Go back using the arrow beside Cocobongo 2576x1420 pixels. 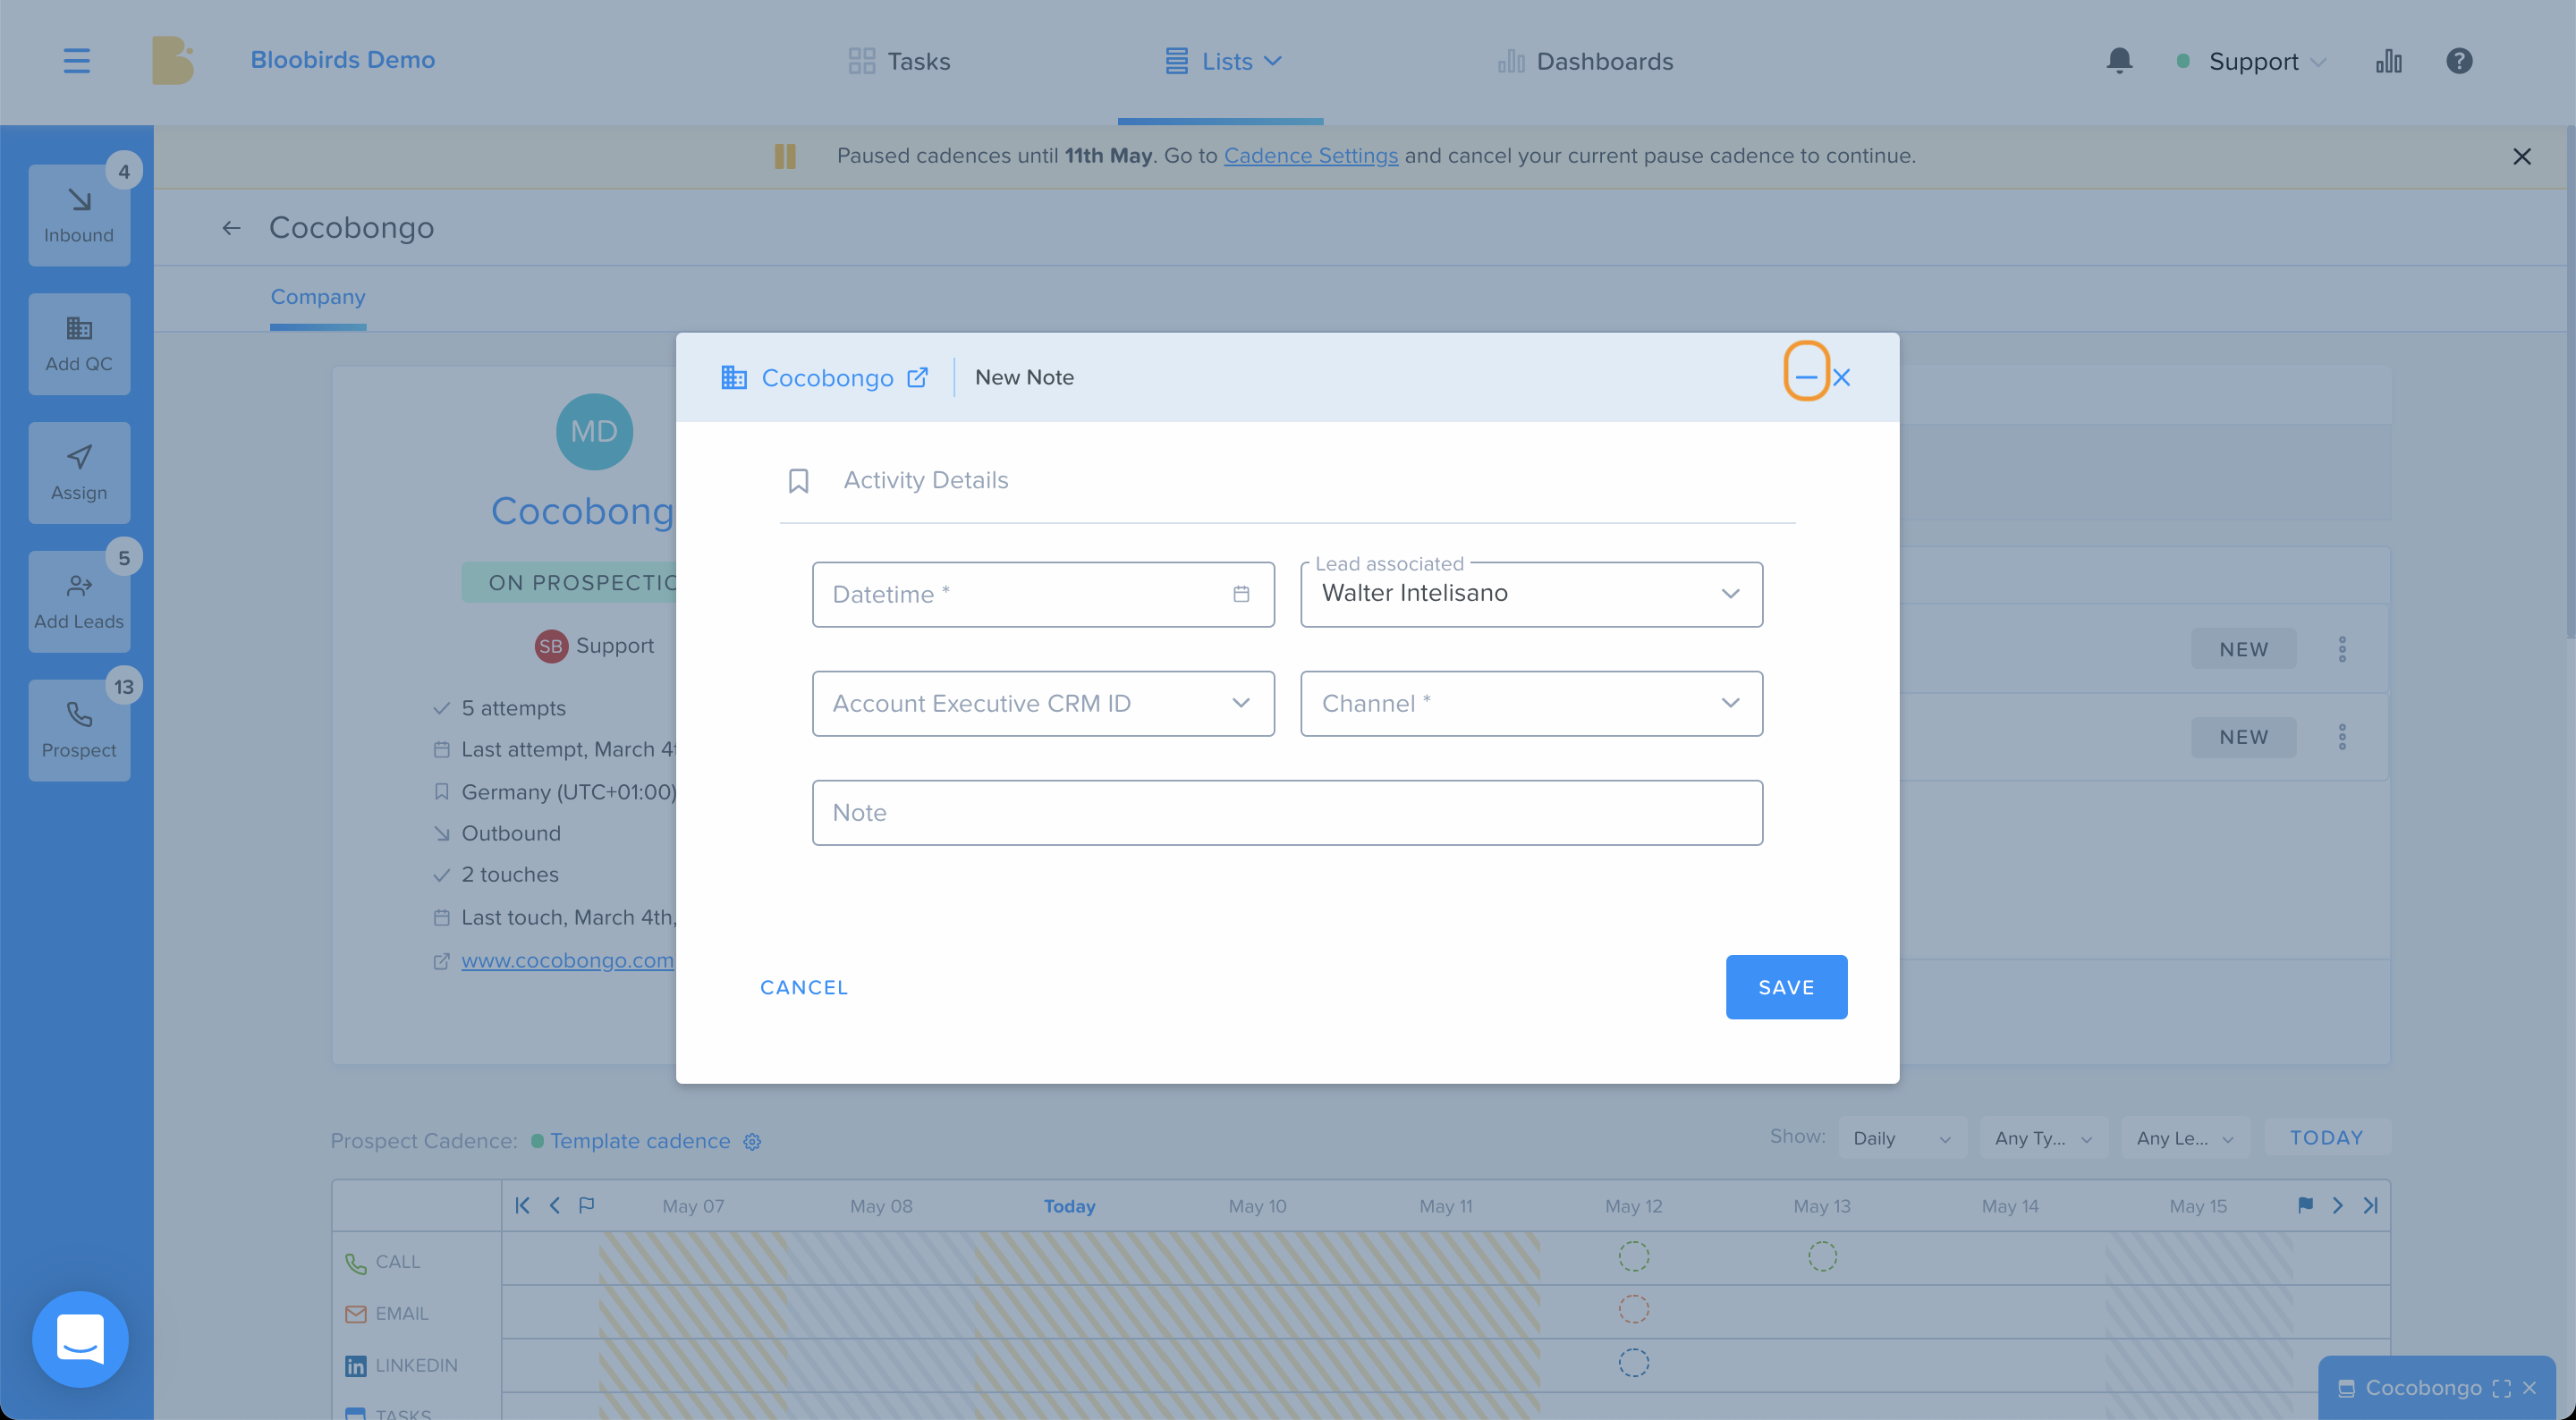coord(231,228)
